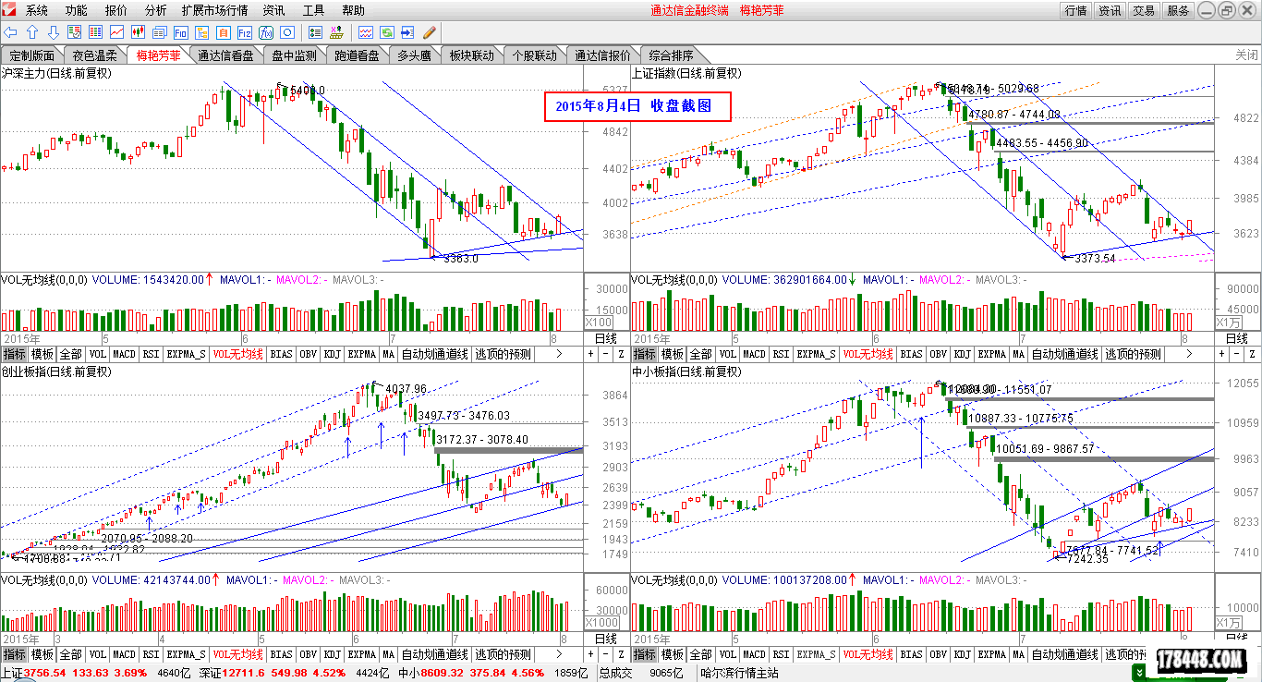
Task: Select KDJ indicator in 上证指数 panel
Action: pos(962,354)
